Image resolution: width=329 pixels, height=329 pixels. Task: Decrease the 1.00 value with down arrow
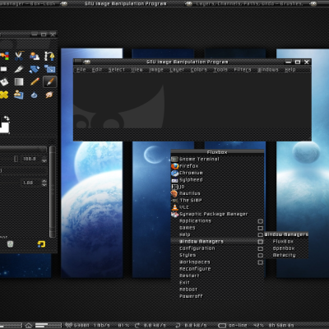pyautogui.click(x=44, y=184)
